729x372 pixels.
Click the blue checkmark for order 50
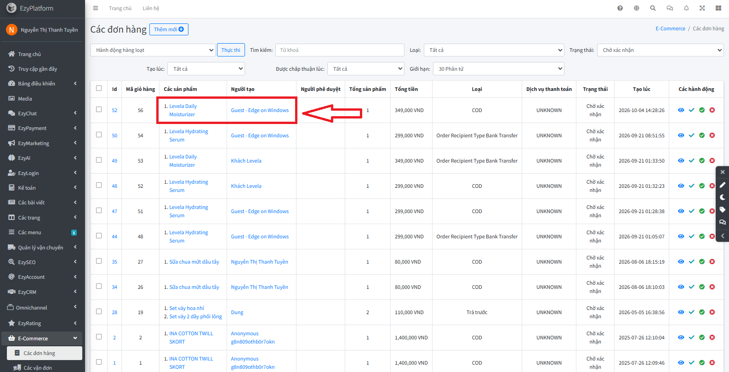(x=691, y=135)
